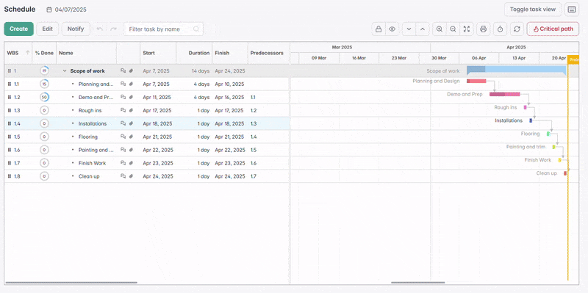588x293 pixels.
Task: Toggle visibility with the eye icon
Action: (392, 29)
